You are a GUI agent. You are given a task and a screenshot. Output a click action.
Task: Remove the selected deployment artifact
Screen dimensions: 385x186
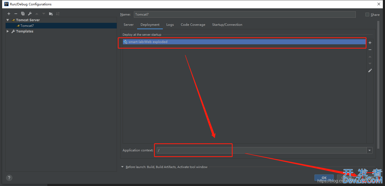[370, 50]
